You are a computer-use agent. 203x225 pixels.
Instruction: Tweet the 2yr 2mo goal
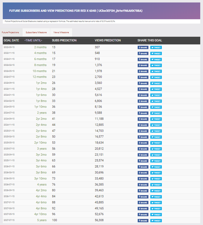tap(156, 119)
